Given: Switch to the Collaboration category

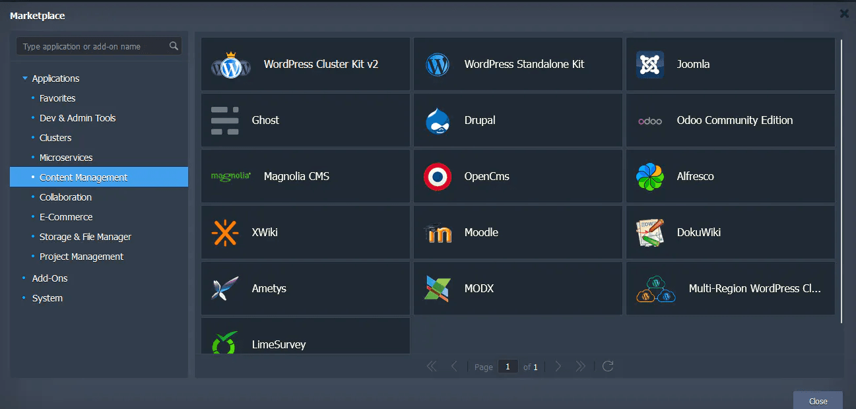Looking at the screenshot, I should pos(65,197).
